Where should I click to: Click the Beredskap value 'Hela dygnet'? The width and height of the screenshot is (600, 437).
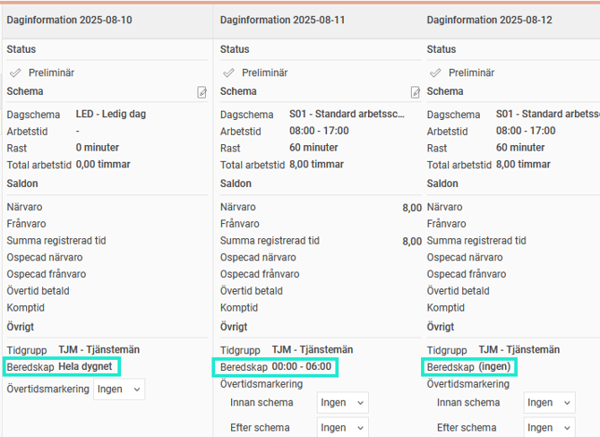87,367
